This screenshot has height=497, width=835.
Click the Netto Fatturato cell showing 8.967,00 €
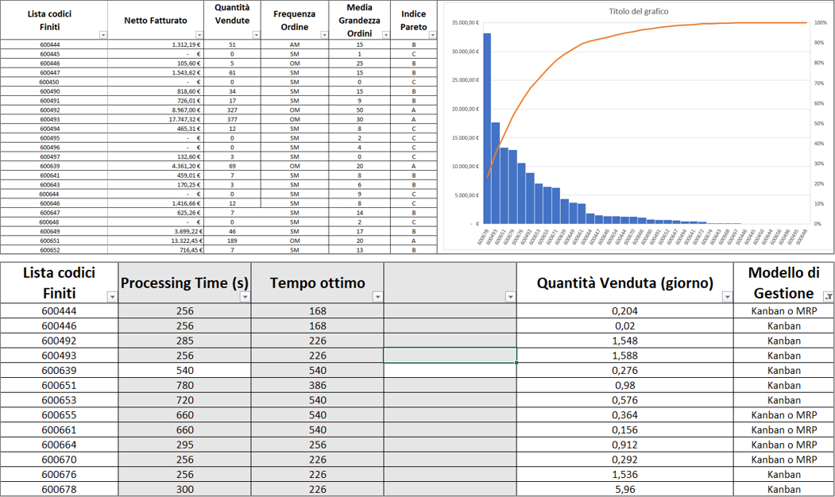click(156, 110)
